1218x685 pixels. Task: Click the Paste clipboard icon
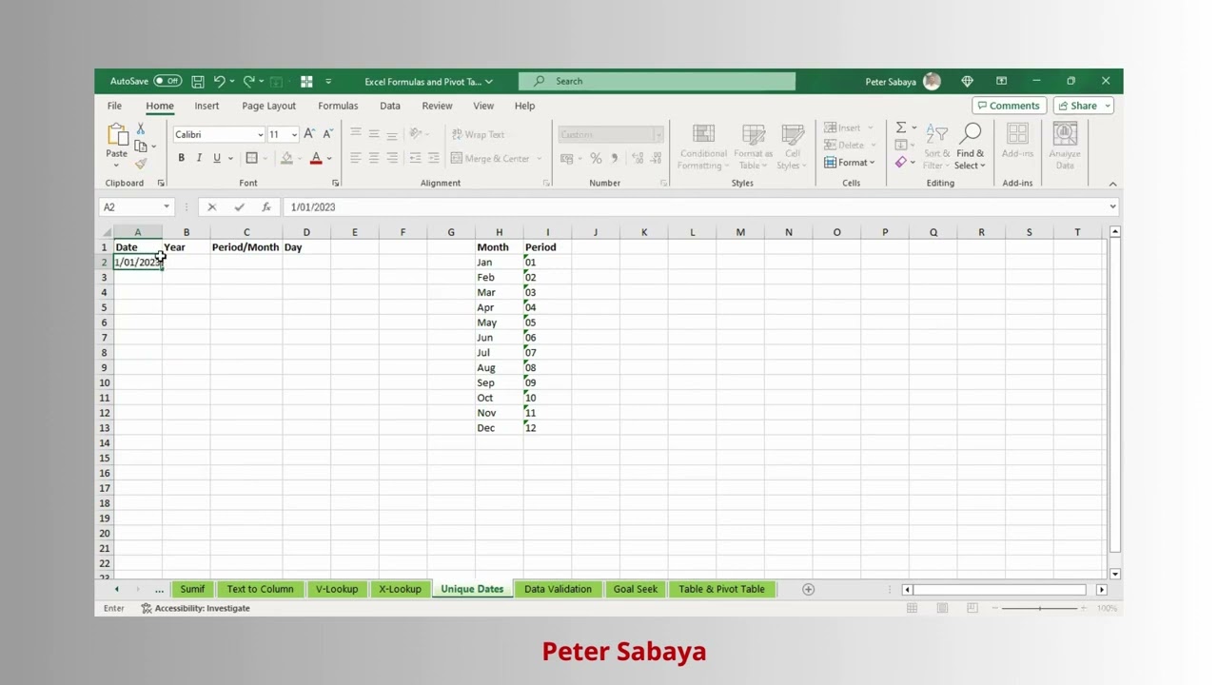click(116, 135)
